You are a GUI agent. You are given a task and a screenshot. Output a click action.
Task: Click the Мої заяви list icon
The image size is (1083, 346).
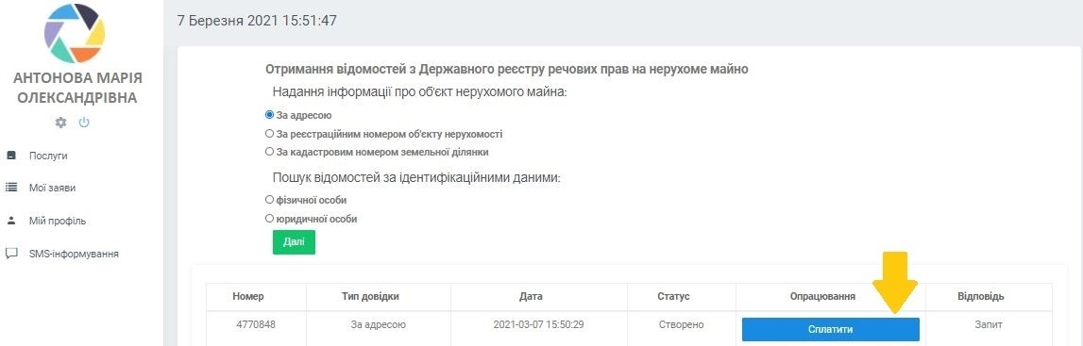click(11, 188)
